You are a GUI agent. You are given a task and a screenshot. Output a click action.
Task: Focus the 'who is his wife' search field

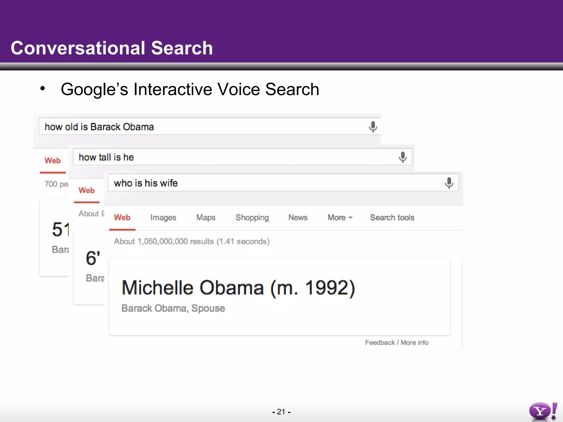283,182
